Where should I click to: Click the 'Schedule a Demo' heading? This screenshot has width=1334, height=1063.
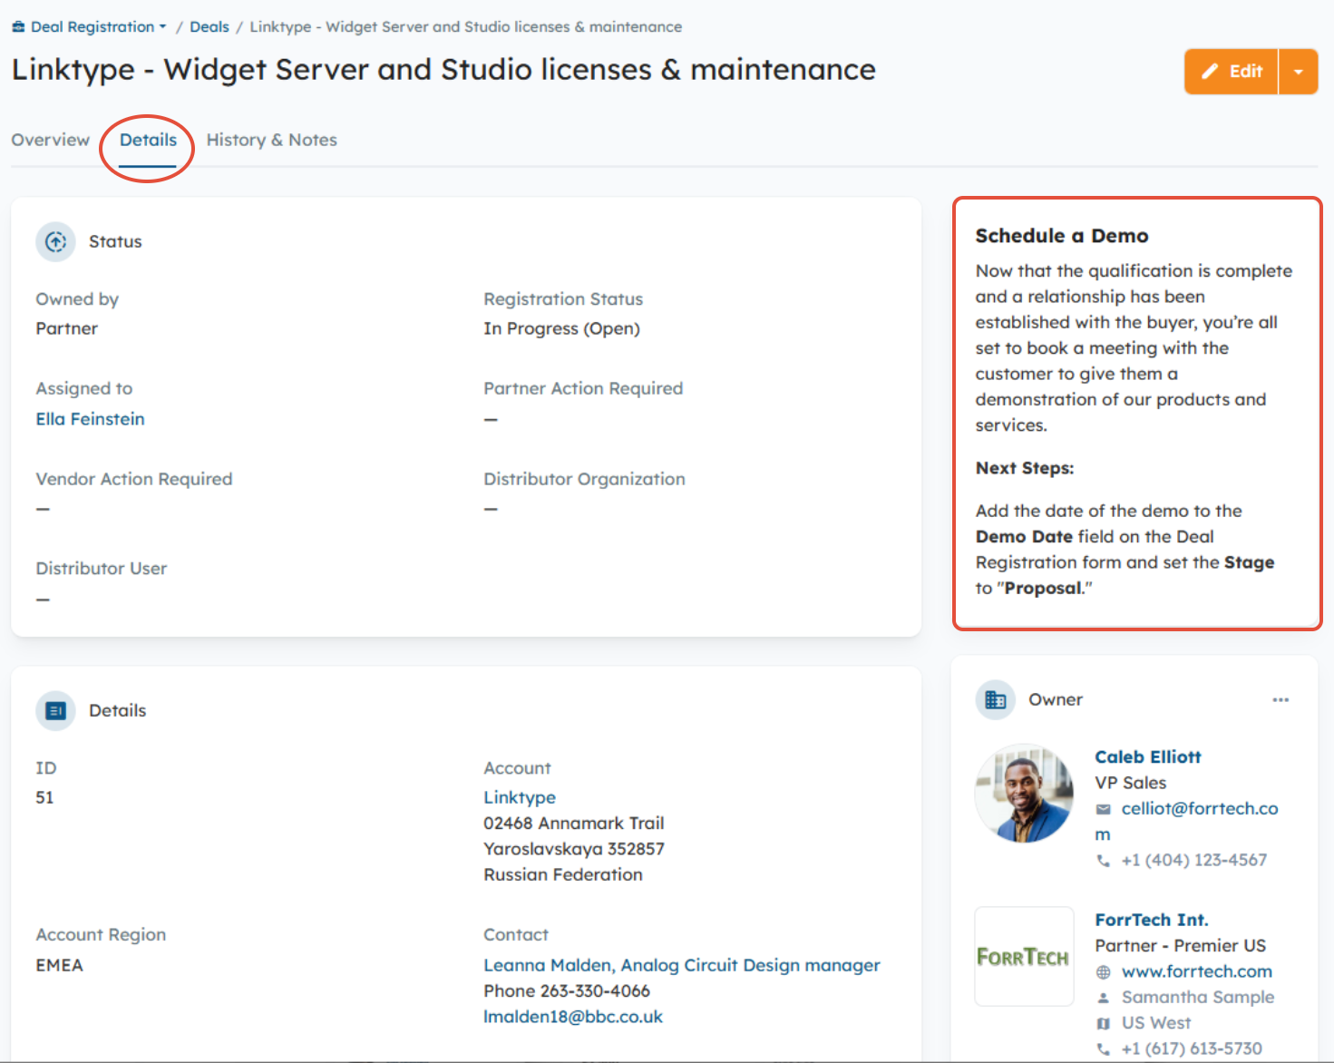[1062, 236]
